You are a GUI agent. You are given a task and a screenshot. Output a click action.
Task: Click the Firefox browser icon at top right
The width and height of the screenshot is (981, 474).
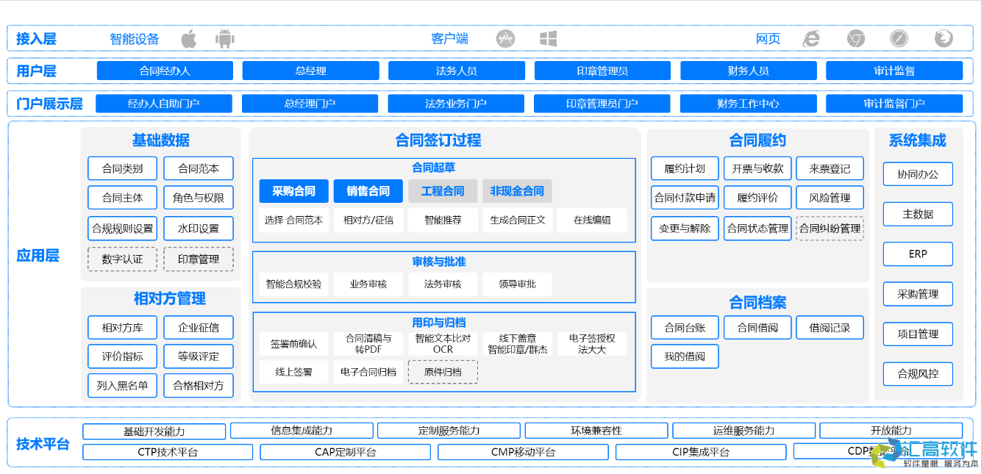pyautogui.click(x=943, y=37)
